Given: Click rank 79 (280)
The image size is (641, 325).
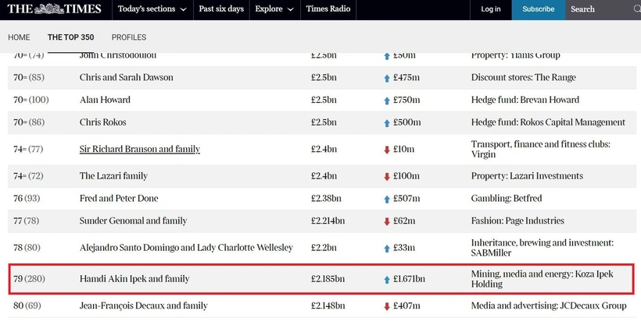Looking at the screenshot, I should pyautogui.click(x=29, y=279).
